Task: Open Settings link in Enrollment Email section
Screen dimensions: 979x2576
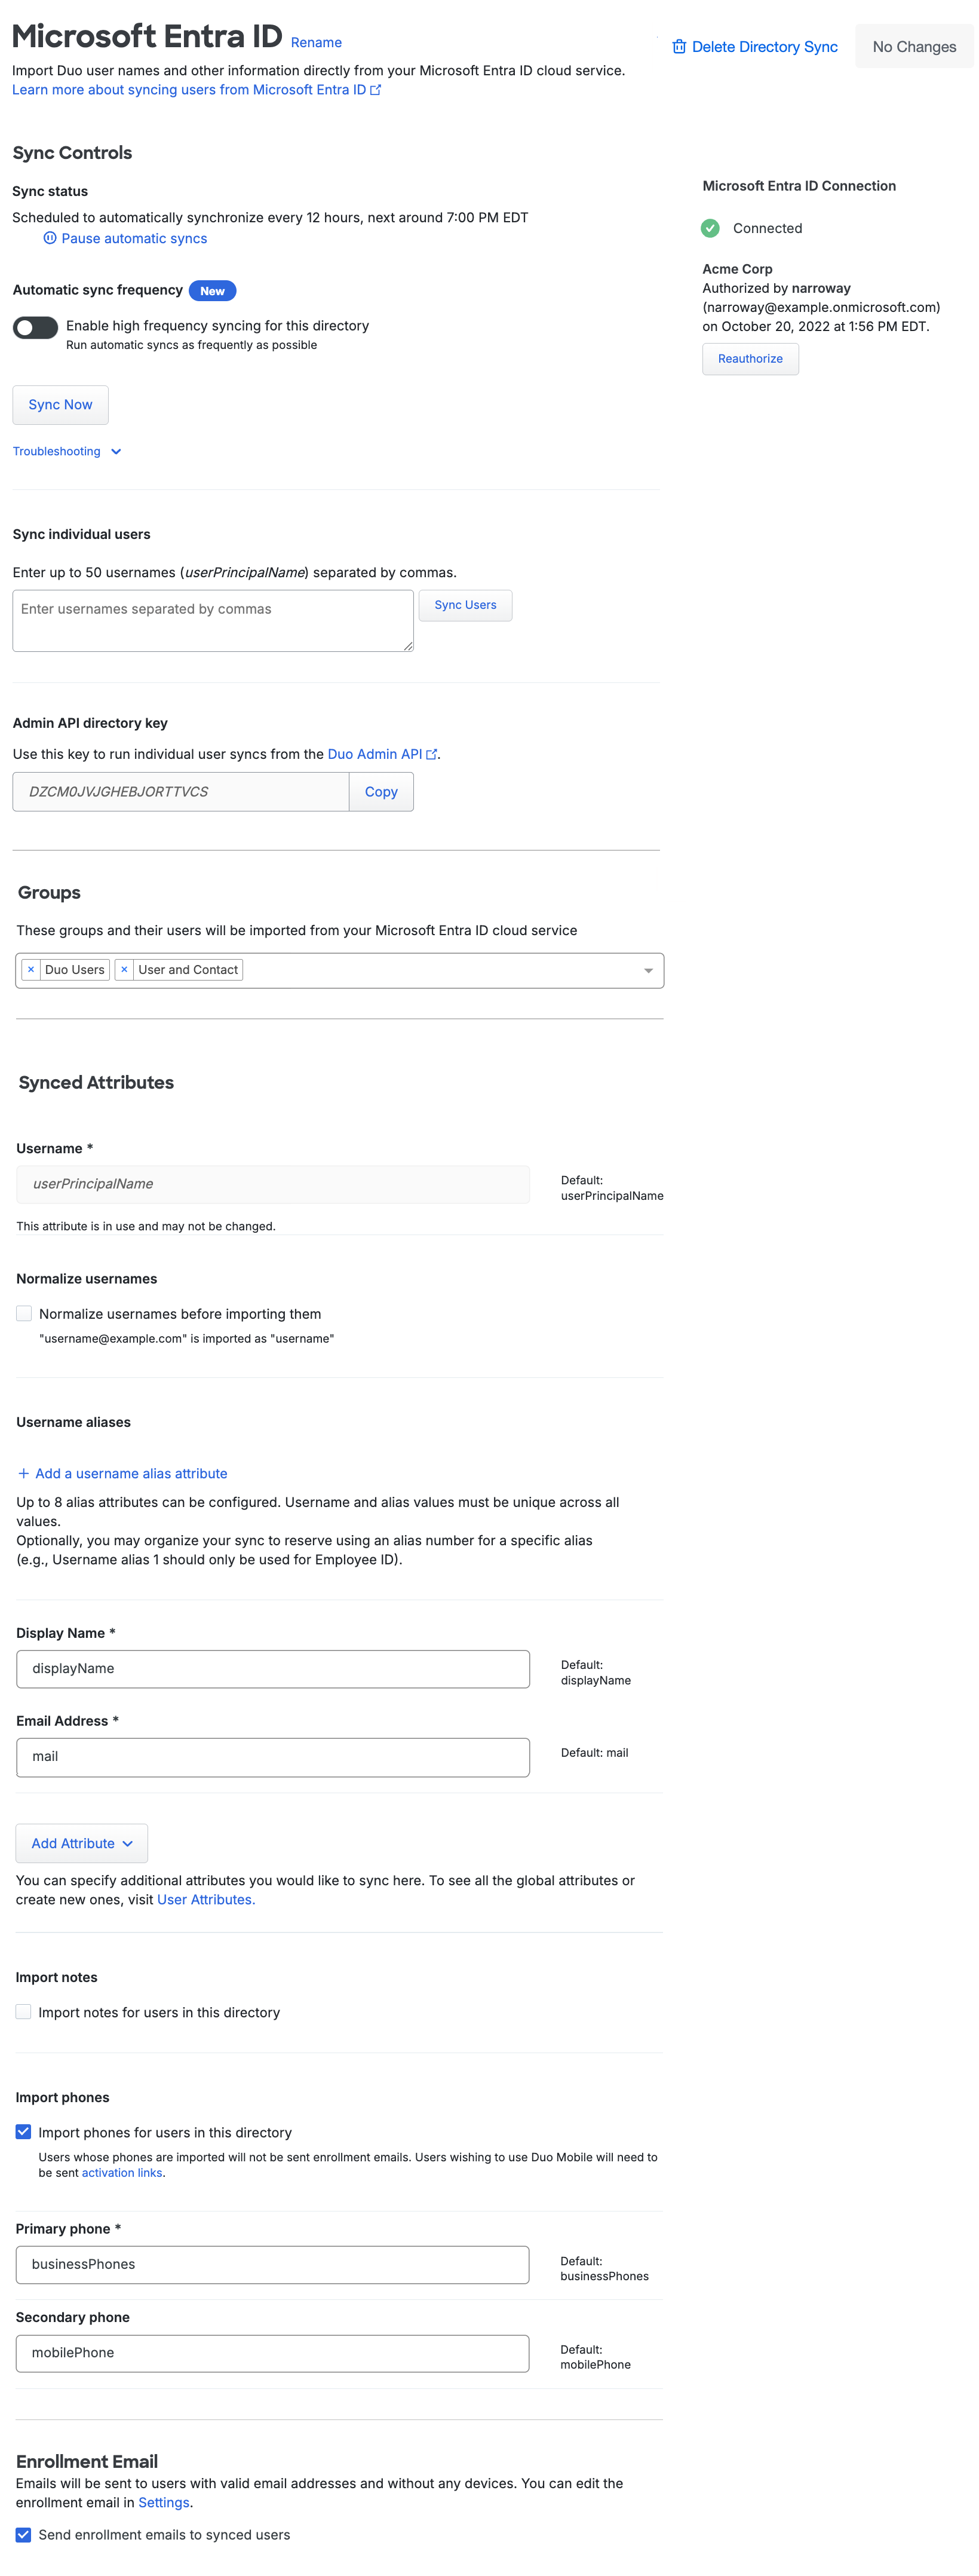Action: [163, 2502]
